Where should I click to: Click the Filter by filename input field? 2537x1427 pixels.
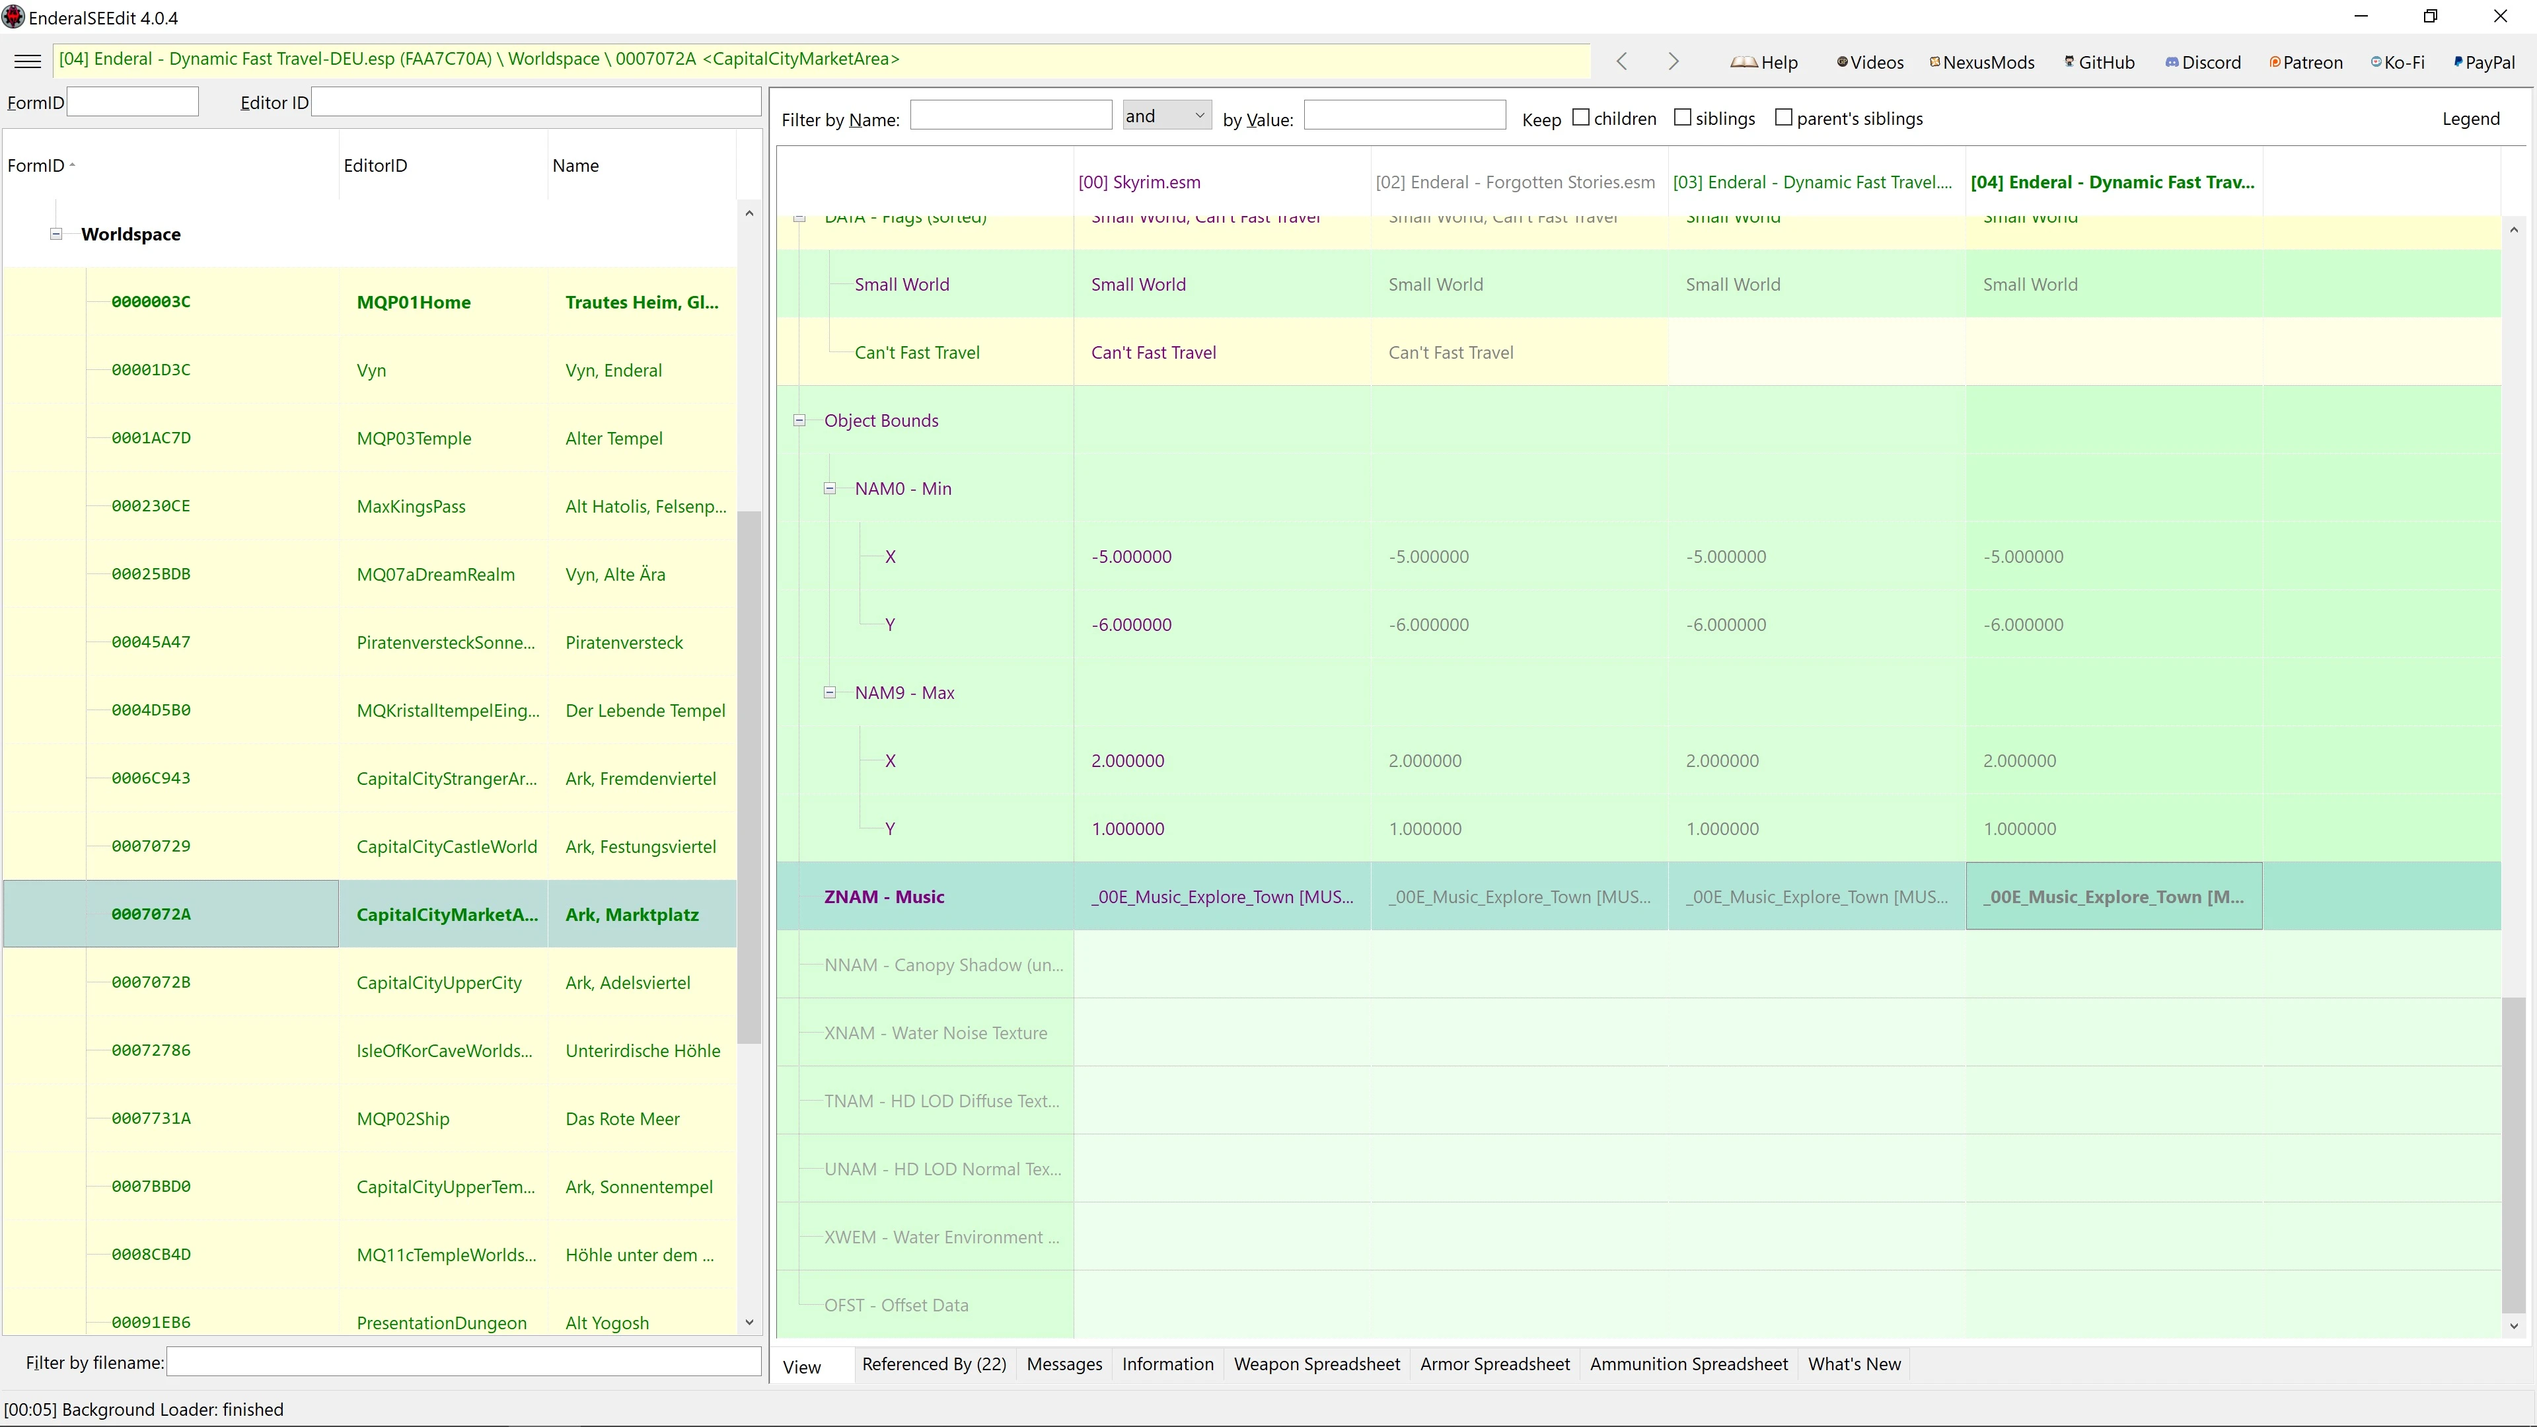point(463,1363)
